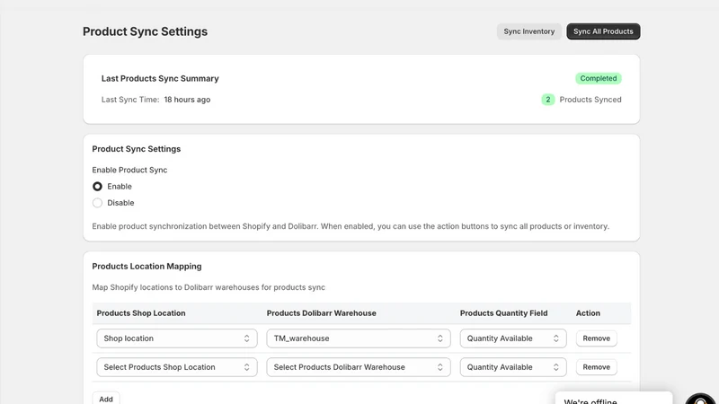Click the '18 hours ago' sync time
The width and height of the screenshot is (719, 404).
(x=187, y=100)
